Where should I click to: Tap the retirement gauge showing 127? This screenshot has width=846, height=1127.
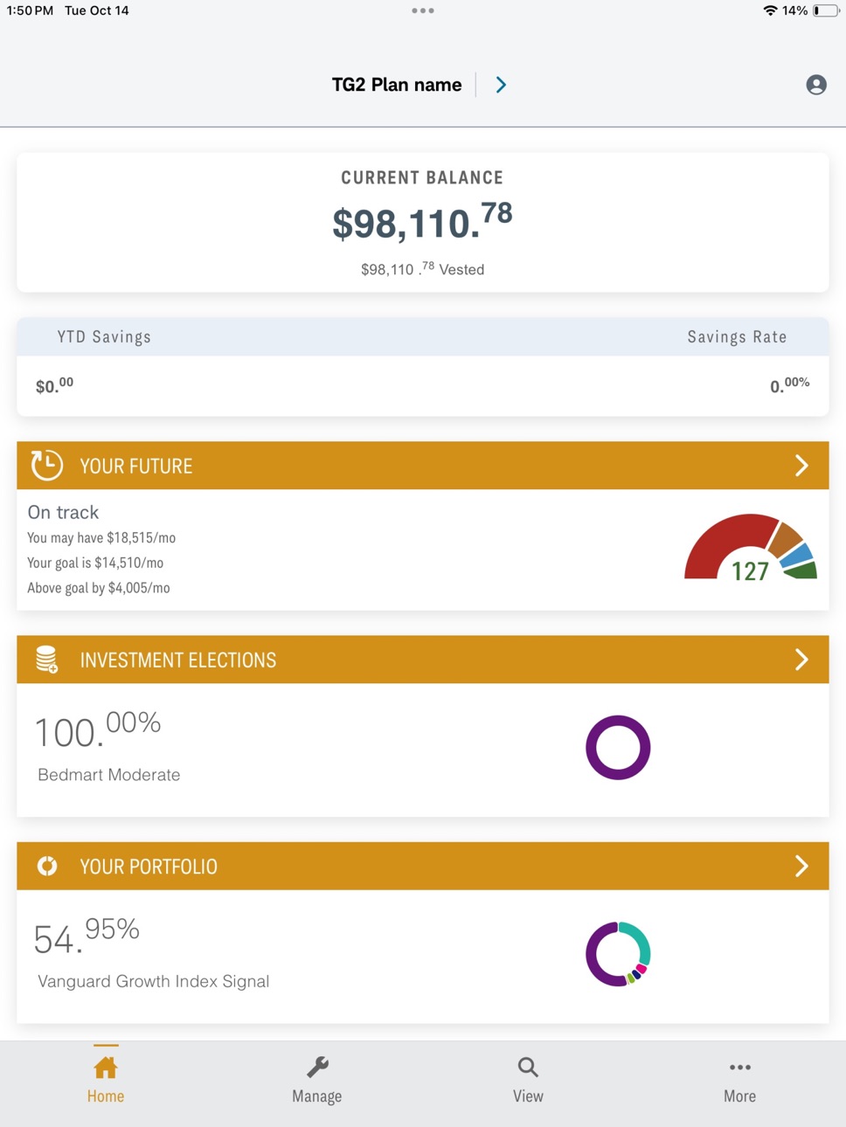click(751, 547)
